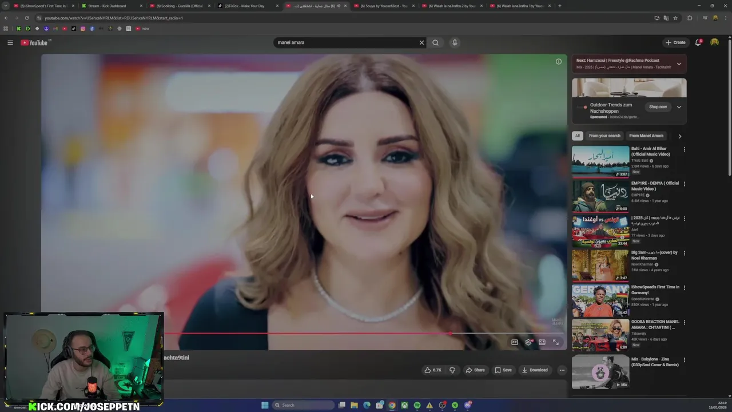732x412 pixels.
Task: Open Discord from the taskbar
Action: pos(467,405)
